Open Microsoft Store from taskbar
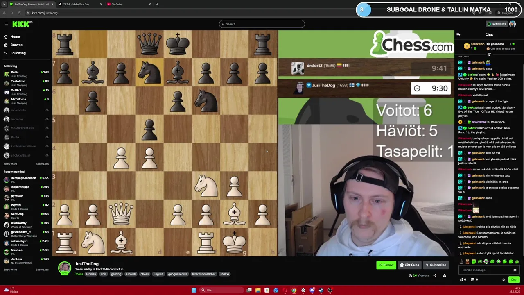Image resolution: width=524 pixels, height=295 pixels. [x=267, y=290]
